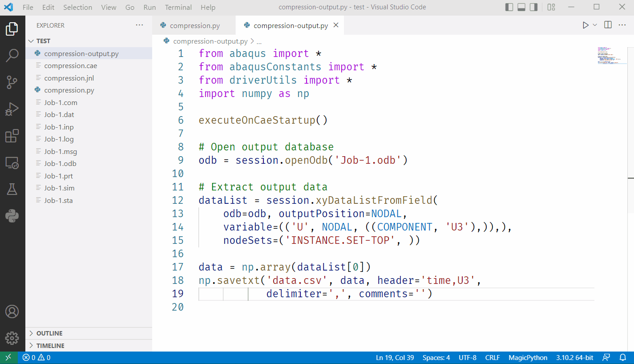The width and height of the screenshot is (634, 364).
Task: Show problems via errors and warnings count
Action: 36,358
